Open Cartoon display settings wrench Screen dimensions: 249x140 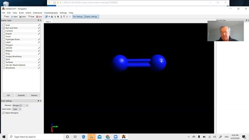coord(39,31)
